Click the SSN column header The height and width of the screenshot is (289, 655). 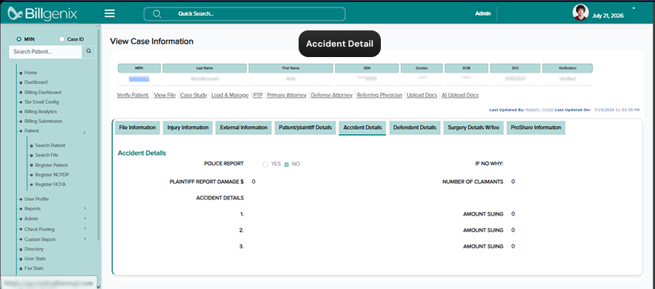(x=366, y=68)
